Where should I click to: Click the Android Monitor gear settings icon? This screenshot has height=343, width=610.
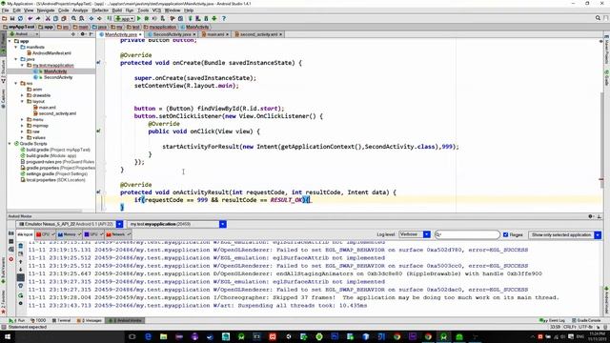(x=591, y=216)
